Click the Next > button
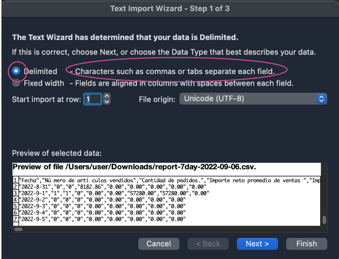Screen dimensions: 339x259 click(x=257, y=244)
